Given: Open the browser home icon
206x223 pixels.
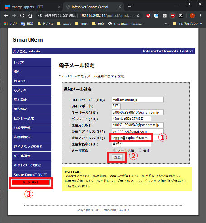Looking at the screenshot, I should click(30, 15).
